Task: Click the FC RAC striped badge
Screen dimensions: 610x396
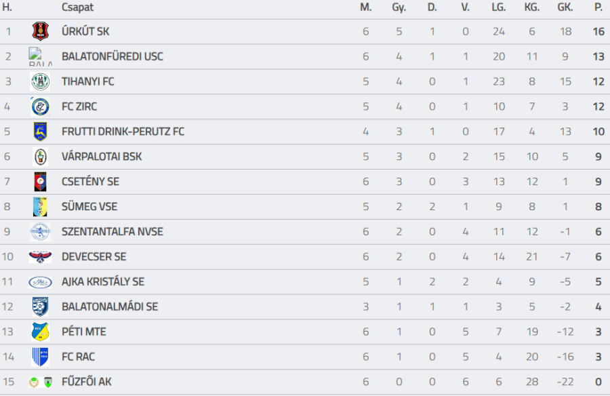Action: [41, 357]
